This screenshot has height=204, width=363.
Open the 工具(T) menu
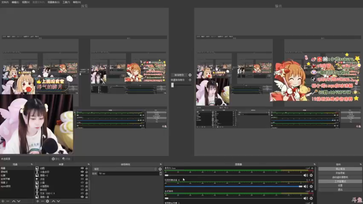(66, 2)
